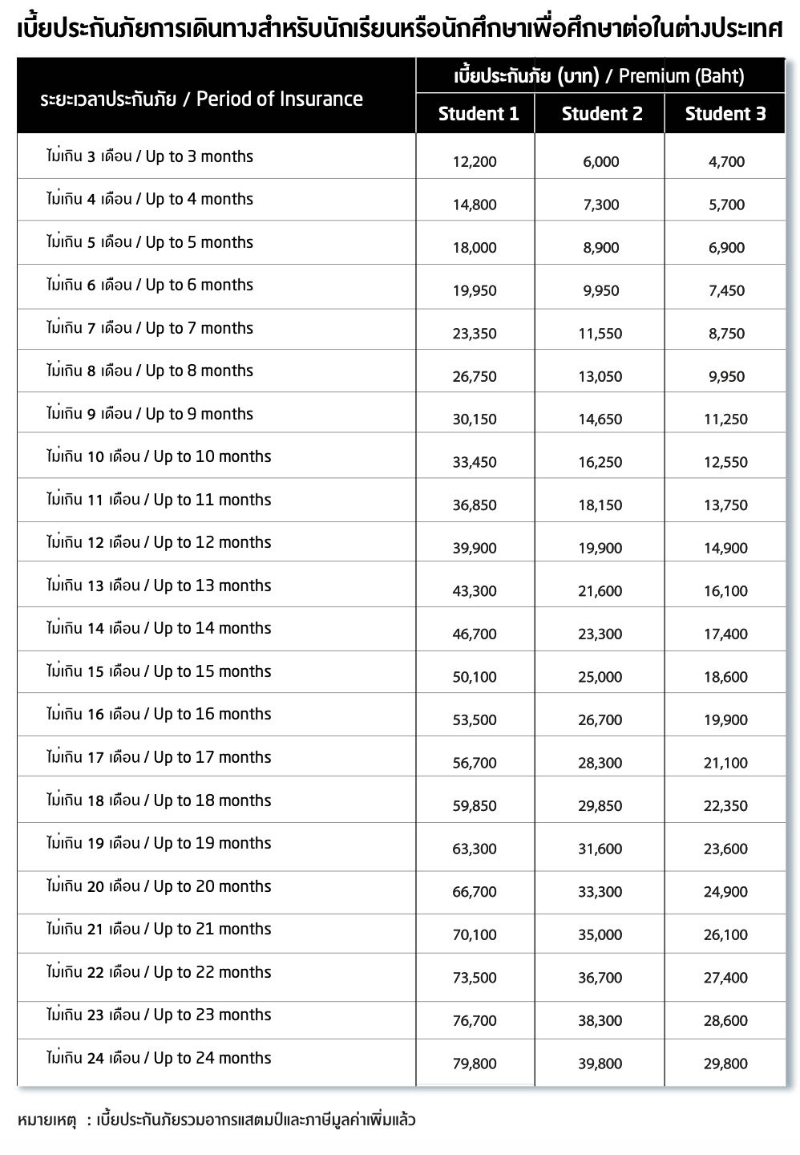Click the Student 1 column header
Screen dimensions: 800x1155
coord(479,114)
